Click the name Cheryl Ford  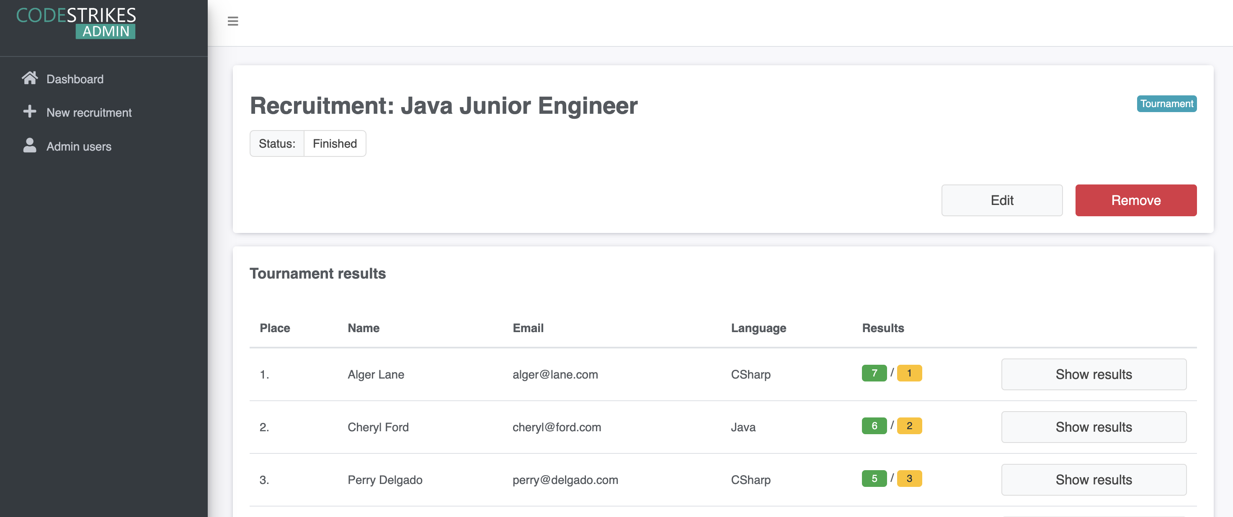point(378,427)
